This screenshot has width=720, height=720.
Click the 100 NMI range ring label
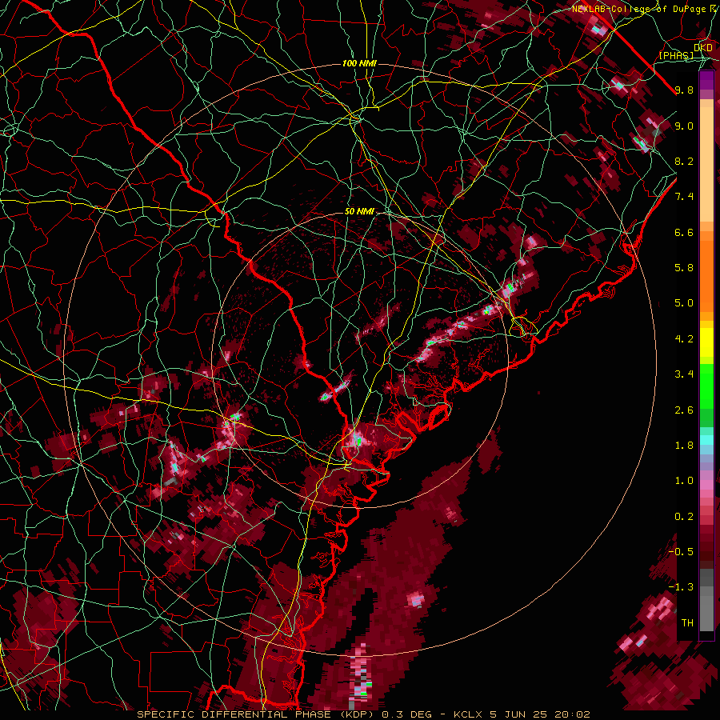point(359,63)
